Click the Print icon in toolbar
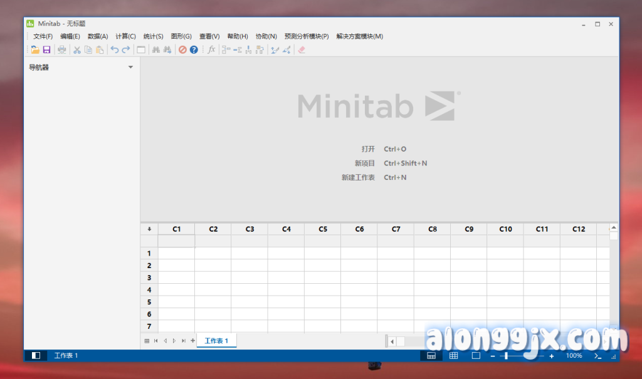 coord(62,49)
